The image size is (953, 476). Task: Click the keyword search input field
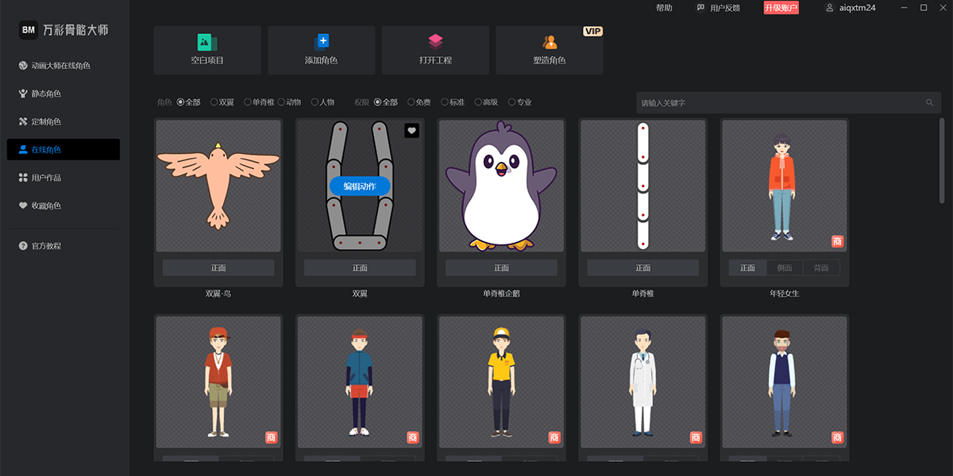point(778,102)
